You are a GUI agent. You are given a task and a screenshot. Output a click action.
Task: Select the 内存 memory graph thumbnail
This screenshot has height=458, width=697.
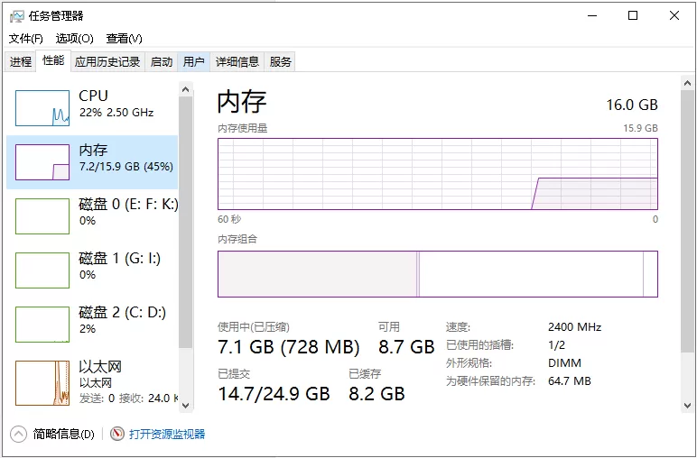pyautogui.click(x=42, y=162)
